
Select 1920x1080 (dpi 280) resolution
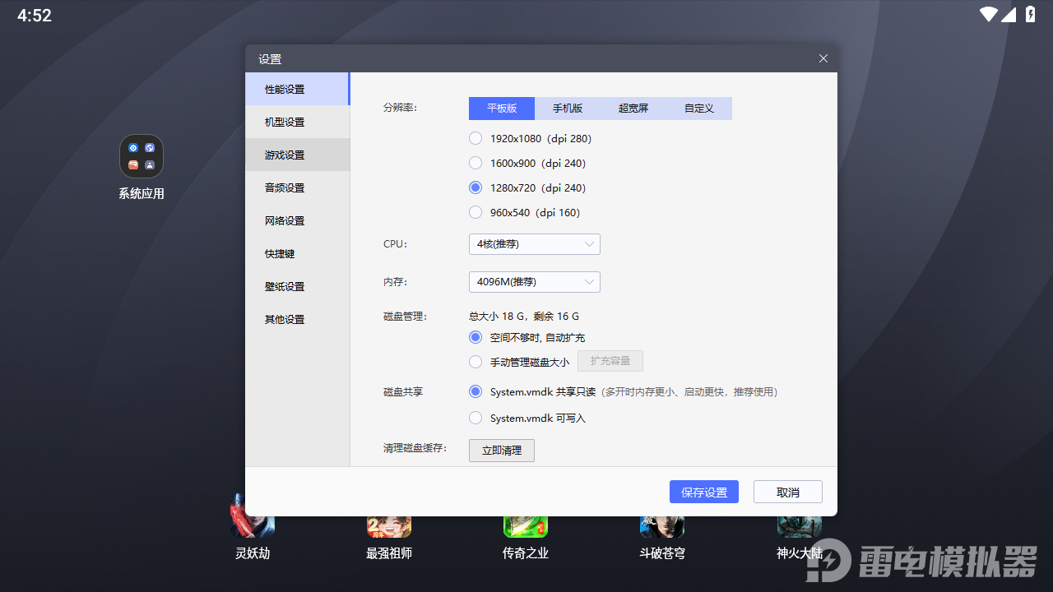coord(475,138)
